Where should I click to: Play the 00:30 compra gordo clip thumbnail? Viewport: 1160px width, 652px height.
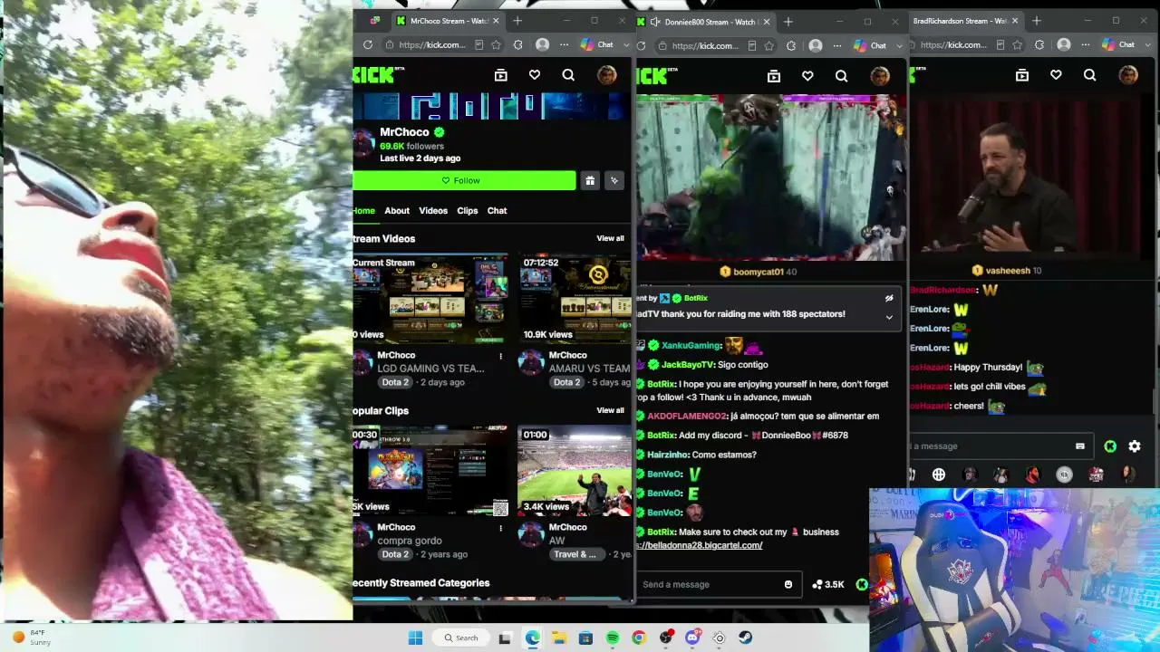[x=430, y=471]
